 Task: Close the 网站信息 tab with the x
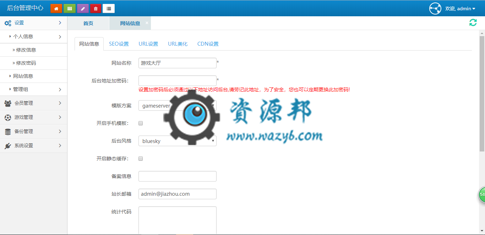[147, 23]
